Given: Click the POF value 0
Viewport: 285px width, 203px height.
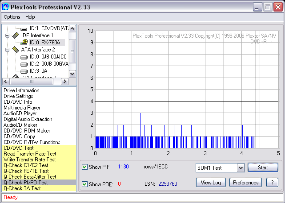Looking at the screenshot, I should [119, 184].
